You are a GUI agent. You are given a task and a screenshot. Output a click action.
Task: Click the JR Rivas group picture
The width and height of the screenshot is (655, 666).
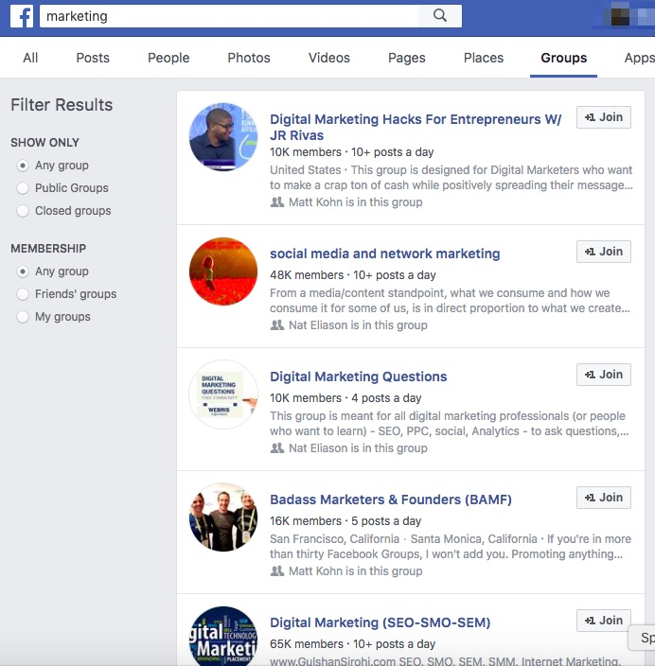223,137
